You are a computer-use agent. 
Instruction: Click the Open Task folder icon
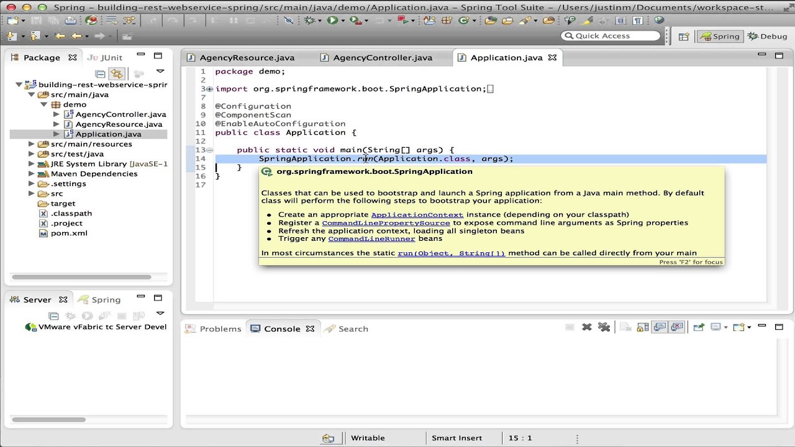[x=507, y=20]
